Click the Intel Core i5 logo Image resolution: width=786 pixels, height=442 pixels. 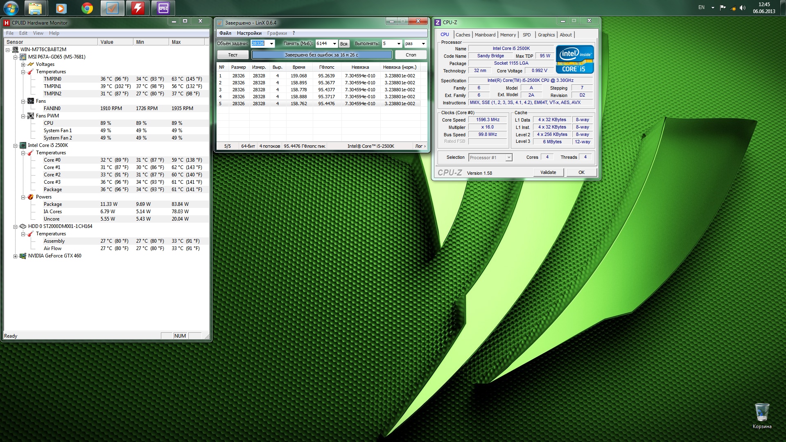(574, 59)
